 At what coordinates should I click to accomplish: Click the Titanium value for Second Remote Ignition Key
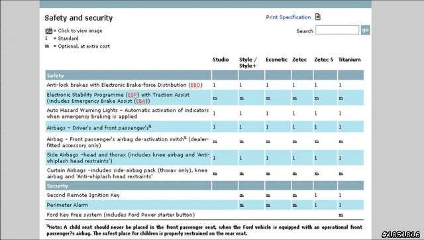pos(340,195)
